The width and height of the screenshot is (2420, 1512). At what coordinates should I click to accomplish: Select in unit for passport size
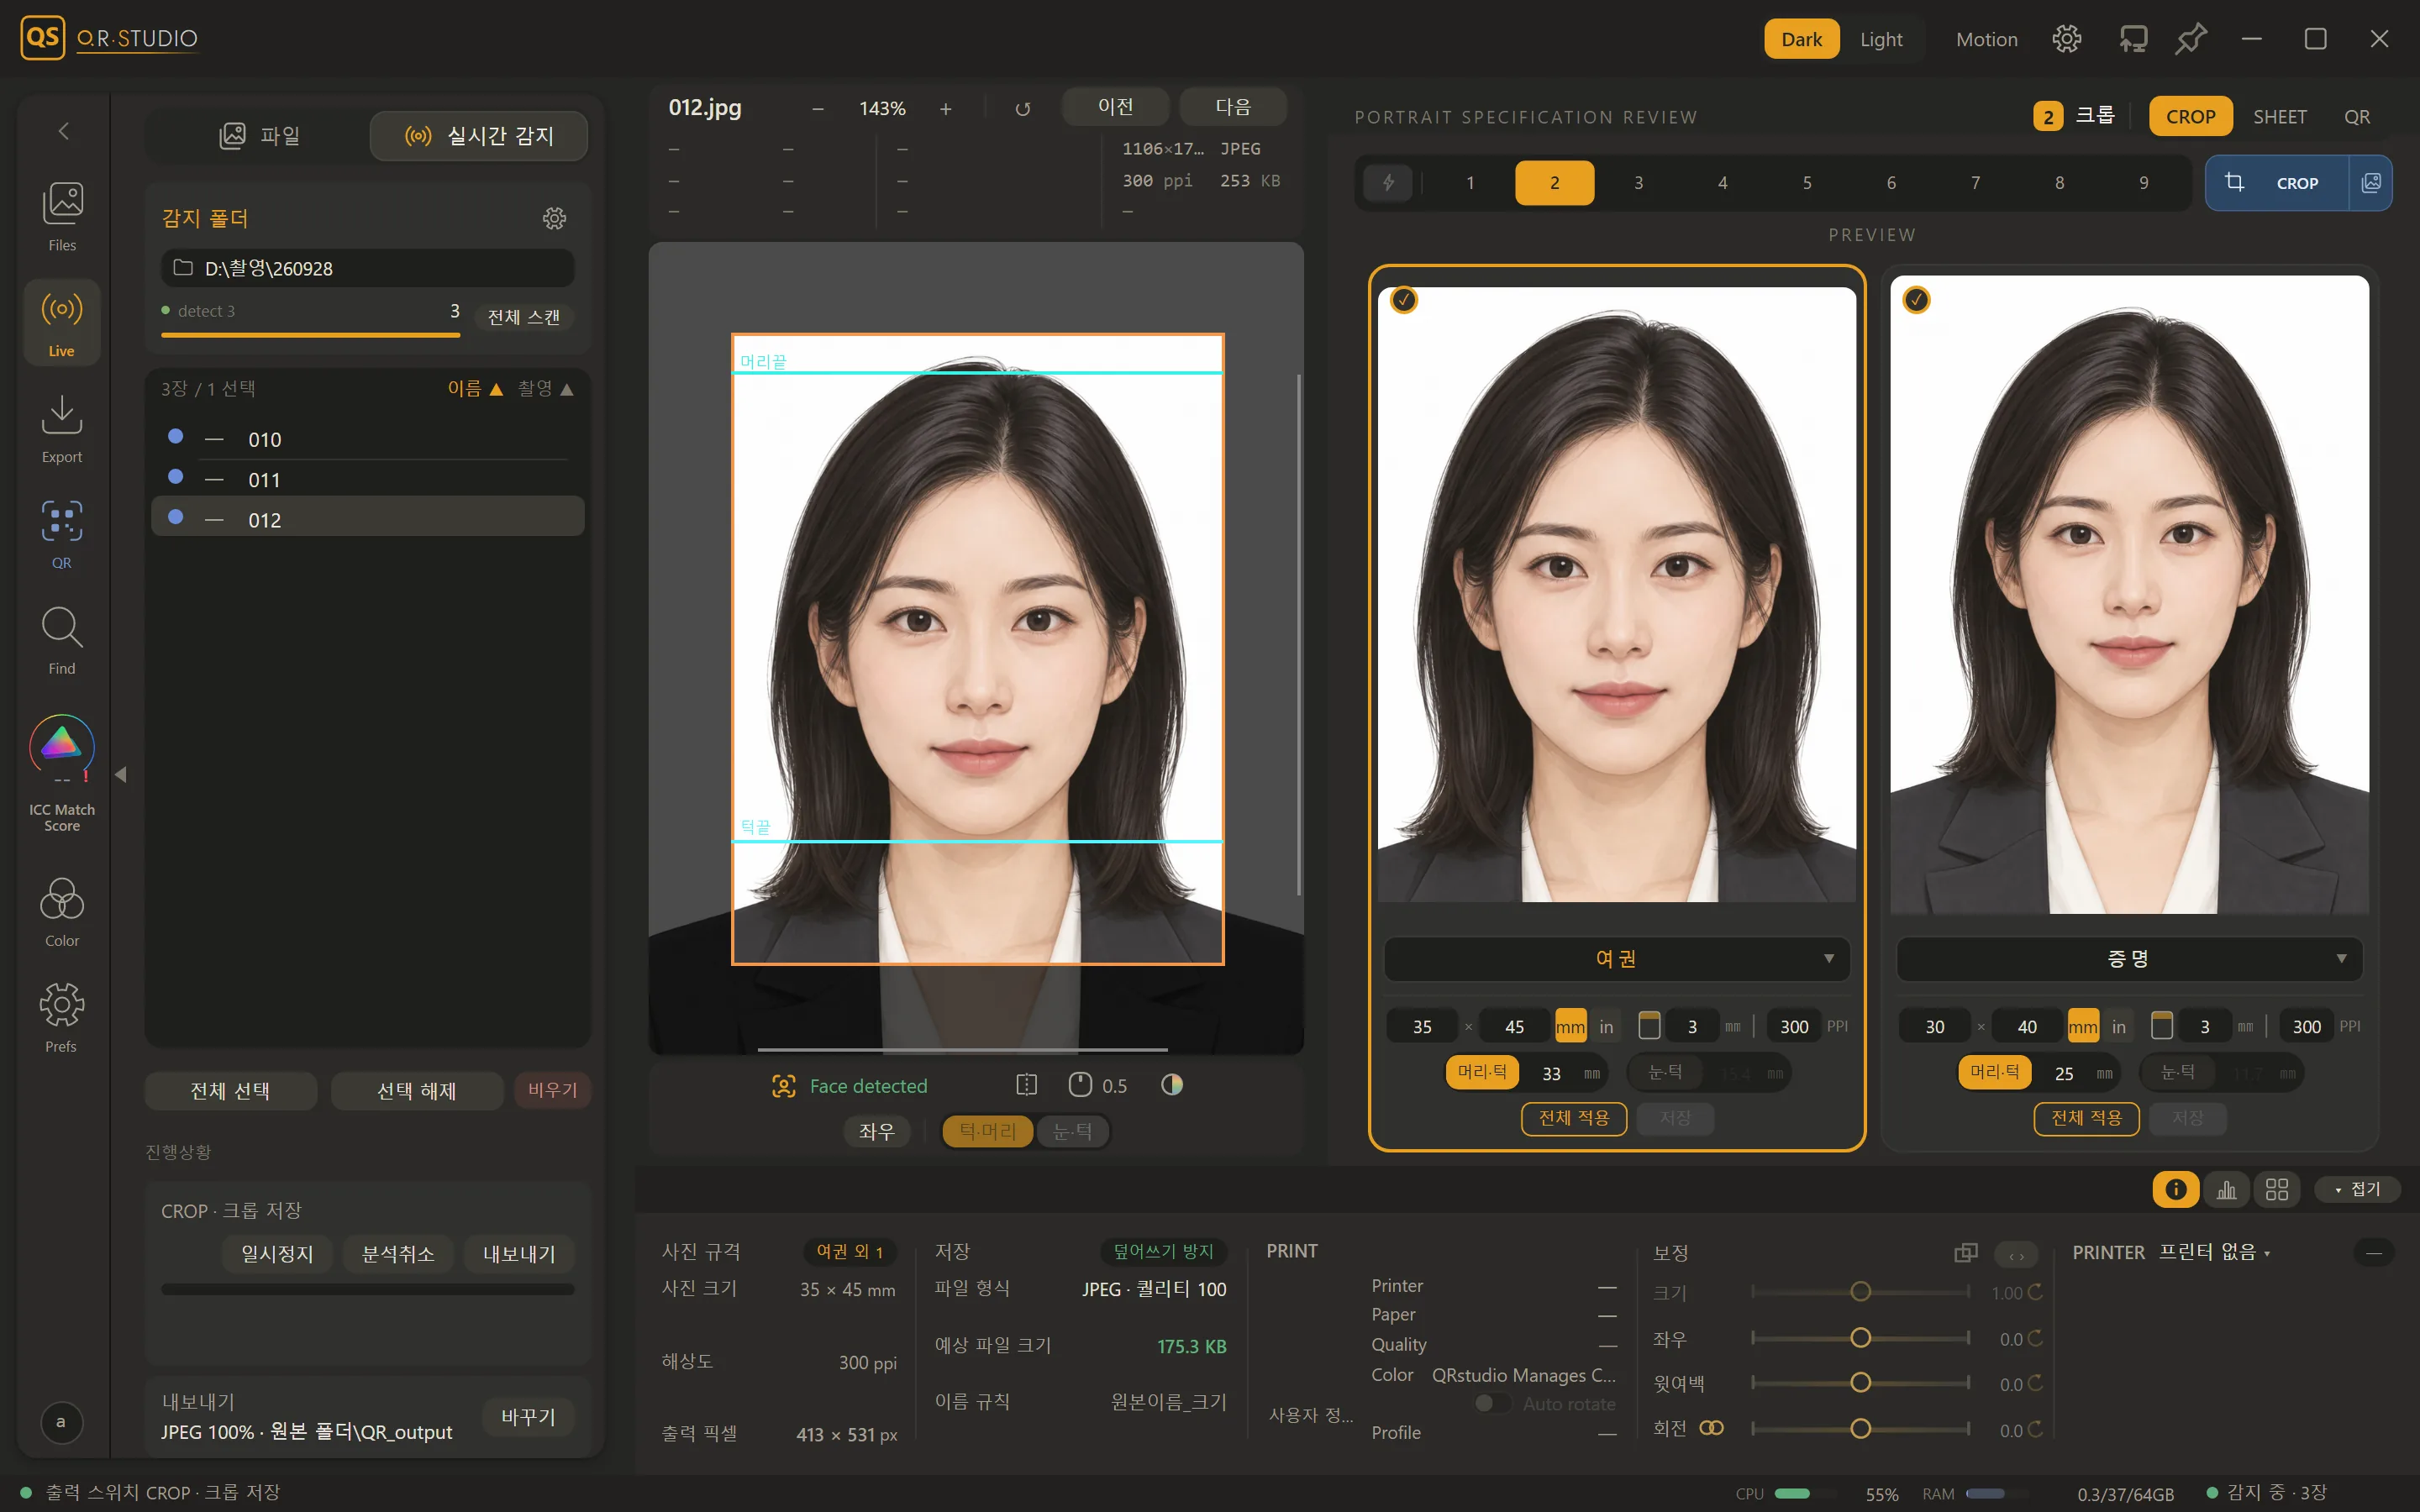(x=1606, y=1026)
